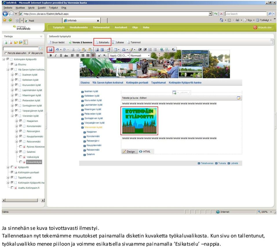Select the 'Älä periytä' radio button
This screenshot has height=247, width=278.
point(30,53)
